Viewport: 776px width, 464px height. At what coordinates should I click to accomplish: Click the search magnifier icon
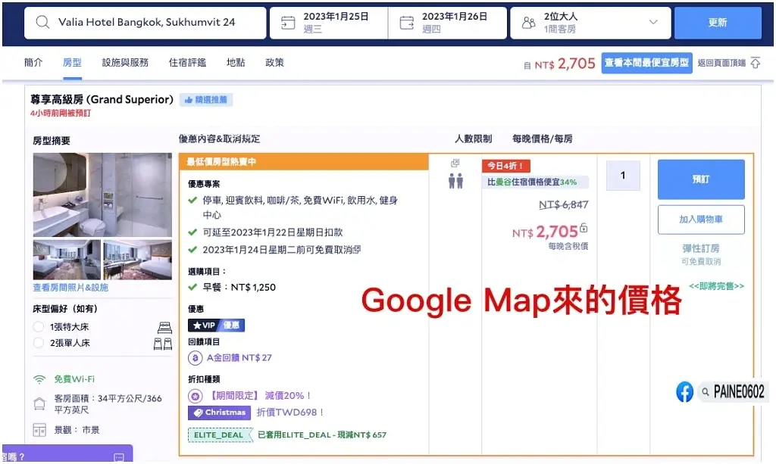(42, 22)
